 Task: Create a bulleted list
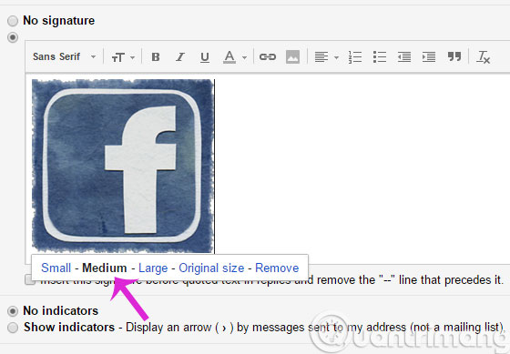(x=380, y=57)
